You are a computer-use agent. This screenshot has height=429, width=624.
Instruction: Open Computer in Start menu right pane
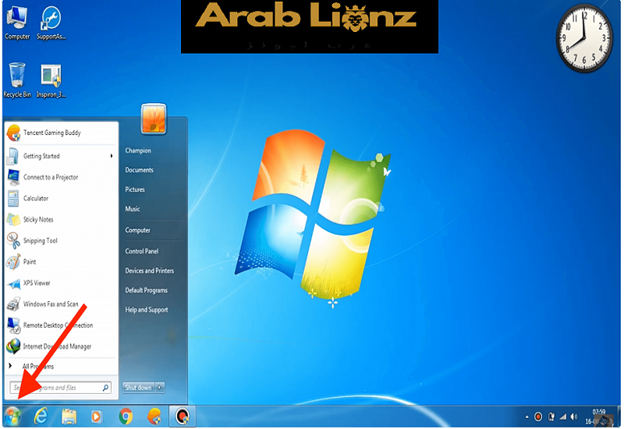click(x=138, y=230)
